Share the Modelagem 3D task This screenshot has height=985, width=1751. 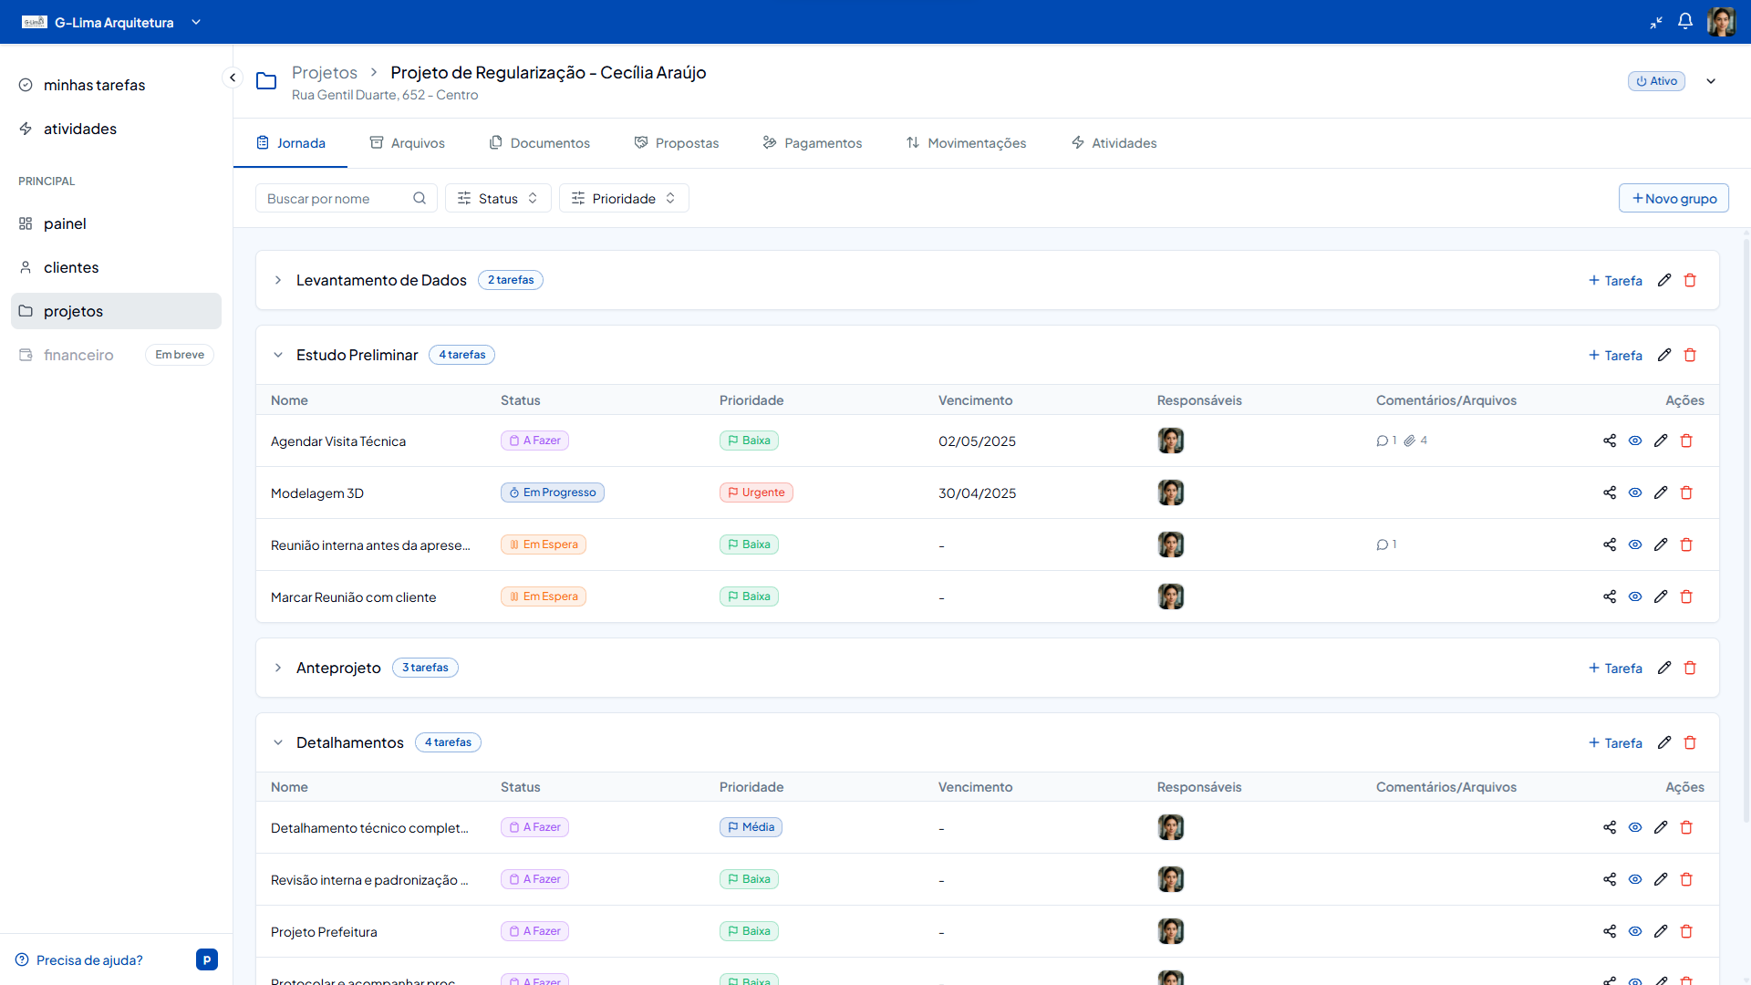click(x=1610, y=493)
